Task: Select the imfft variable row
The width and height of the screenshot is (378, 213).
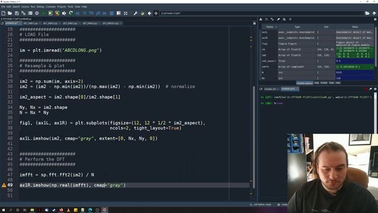Action: [x=318, y=67]
